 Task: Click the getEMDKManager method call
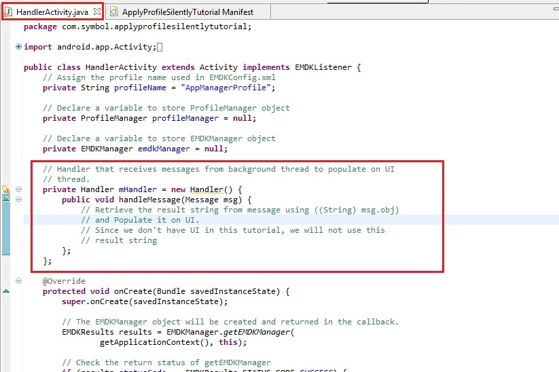pos(252,332)
